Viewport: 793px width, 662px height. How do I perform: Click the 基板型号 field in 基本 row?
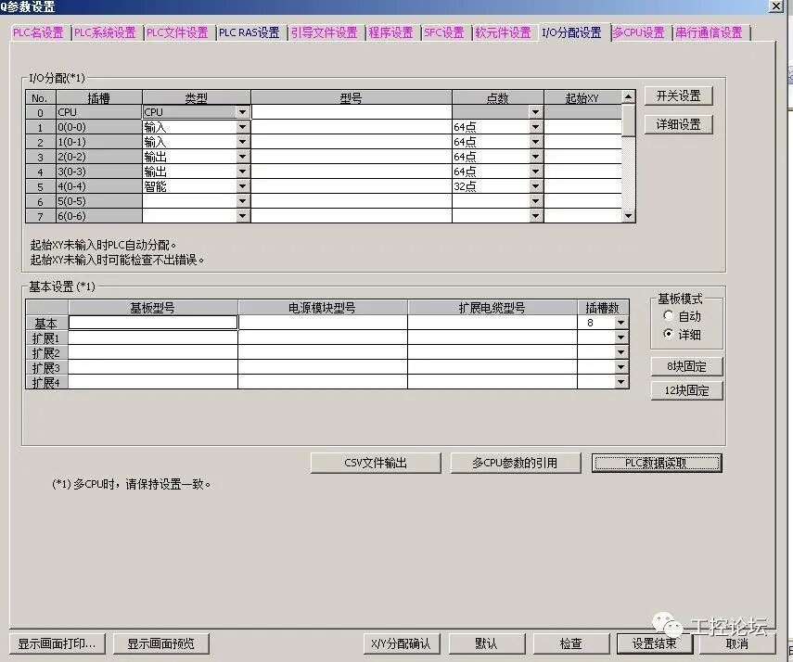click(153, 323)
